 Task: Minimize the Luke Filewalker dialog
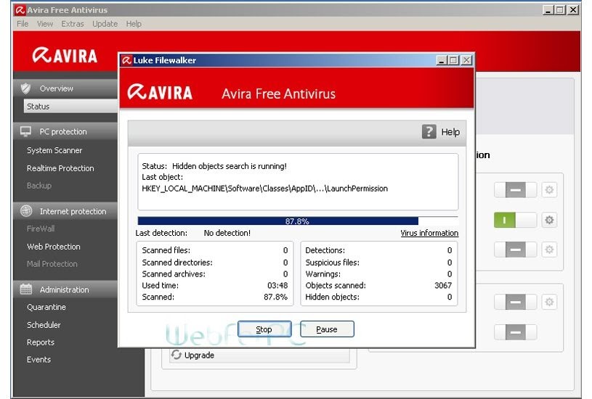click(442, 60)
